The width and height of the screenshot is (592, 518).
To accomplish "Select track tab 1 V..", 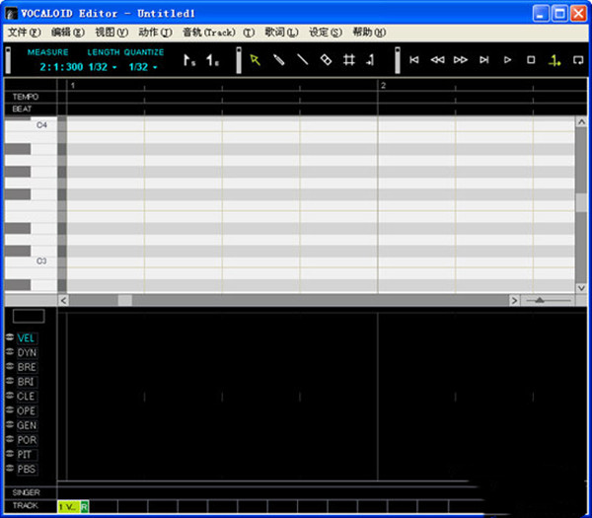I will [x=69, y=506].
